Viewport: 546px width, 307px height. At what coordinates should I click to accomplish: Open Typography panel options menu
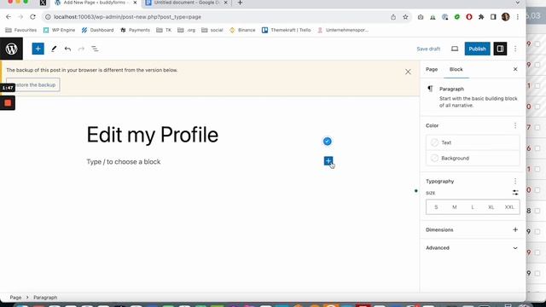point(515,181)
